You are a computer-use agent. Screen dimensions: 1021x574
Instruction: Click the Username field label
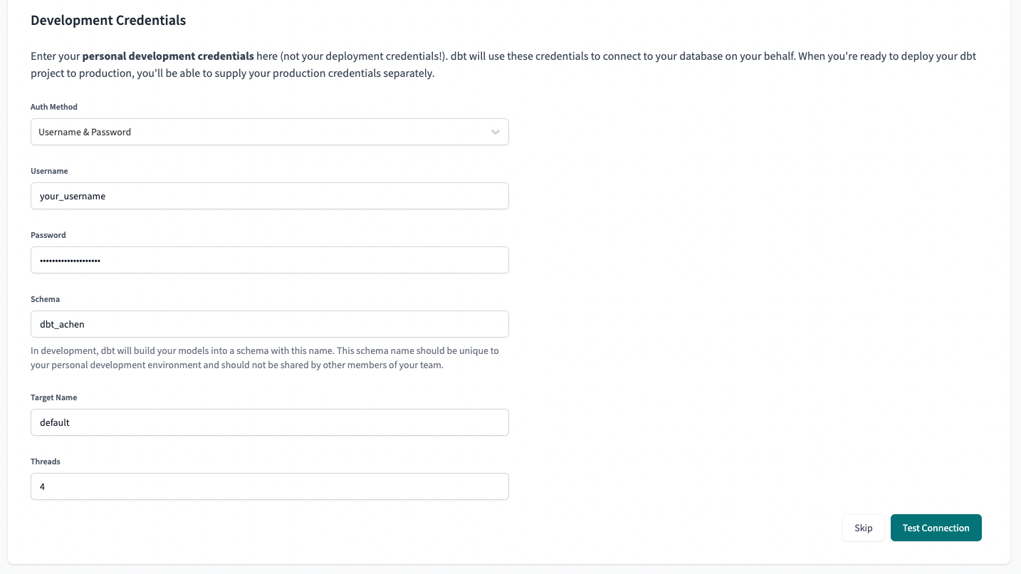point(49,171)
